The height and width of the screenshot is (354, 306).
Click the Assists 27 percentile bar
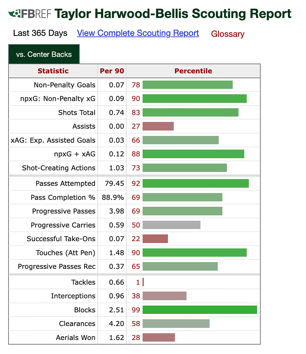click(158, 126)
